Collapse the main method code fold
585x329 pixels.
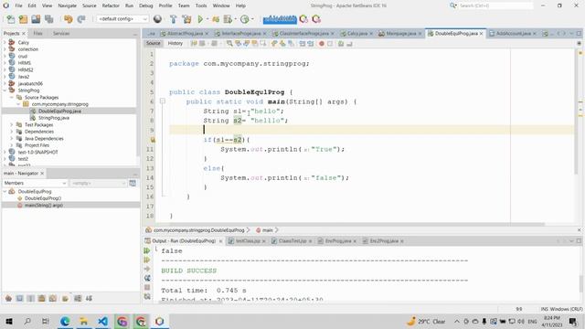click(x=163, y=101)
